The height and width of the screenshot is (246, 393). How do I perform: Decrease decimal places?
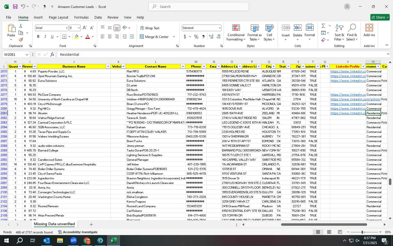tap(218, 37)
